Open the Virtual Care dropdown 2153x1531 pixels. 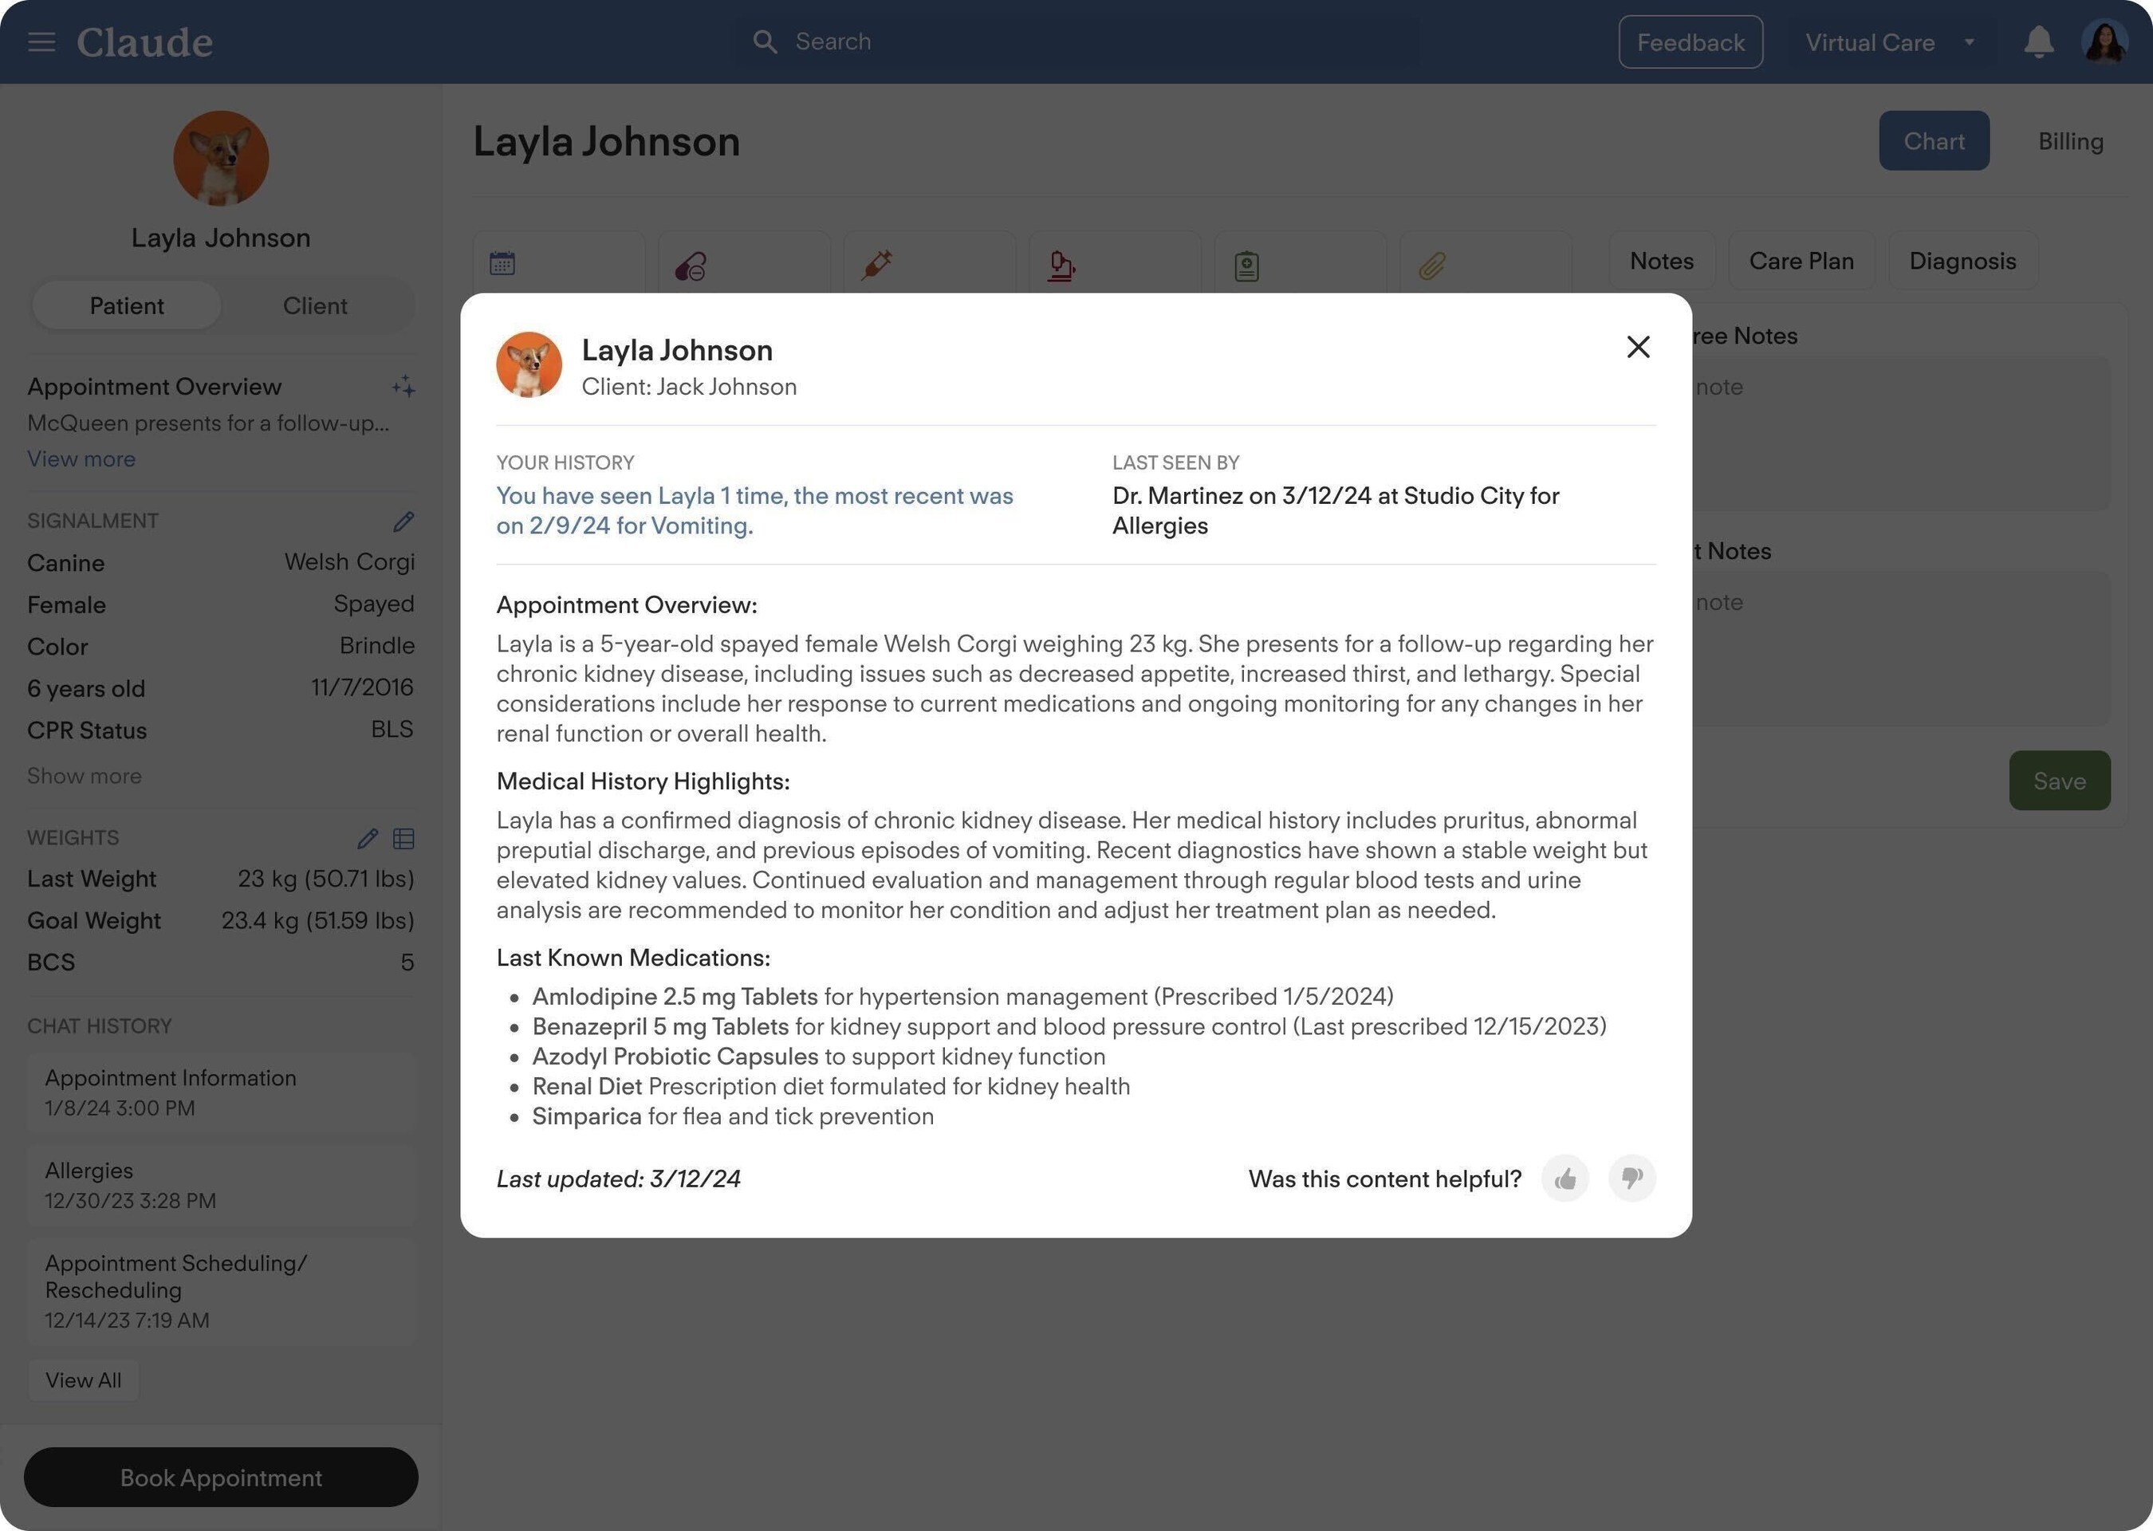(1890, 42)
